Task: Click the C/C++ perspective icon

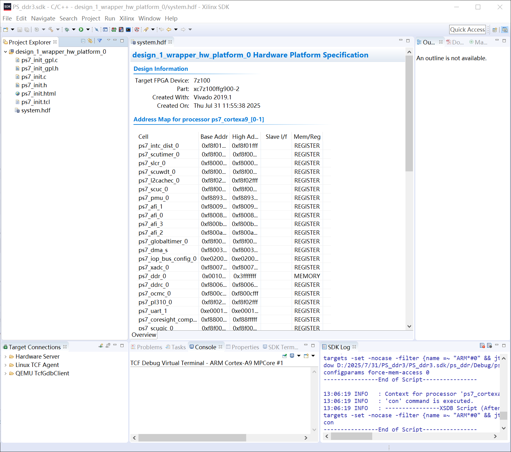Action: (505, 30)
